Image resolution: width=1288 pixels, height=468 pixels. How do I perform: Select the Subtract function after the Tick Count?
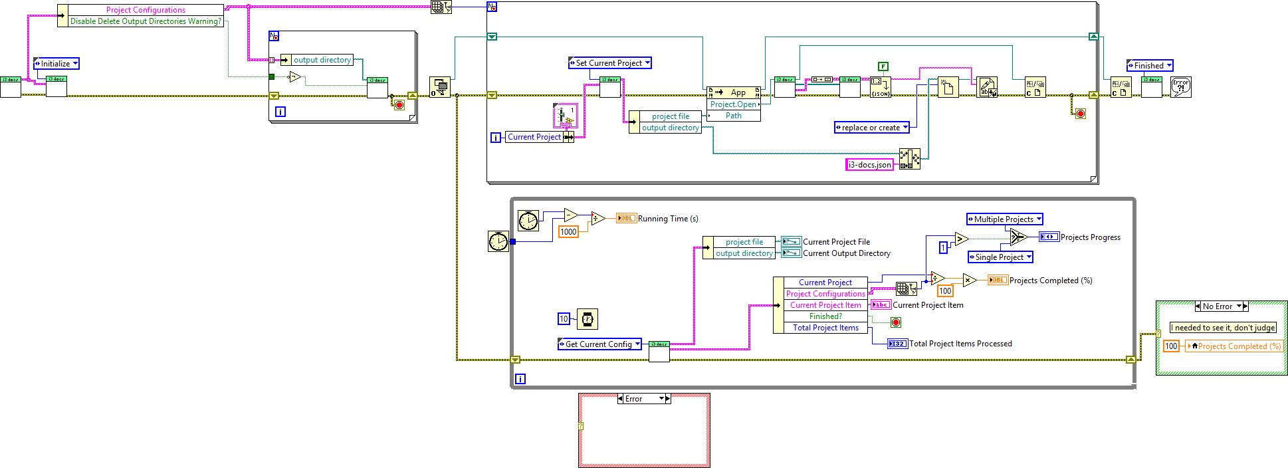(x=571, y=215)
